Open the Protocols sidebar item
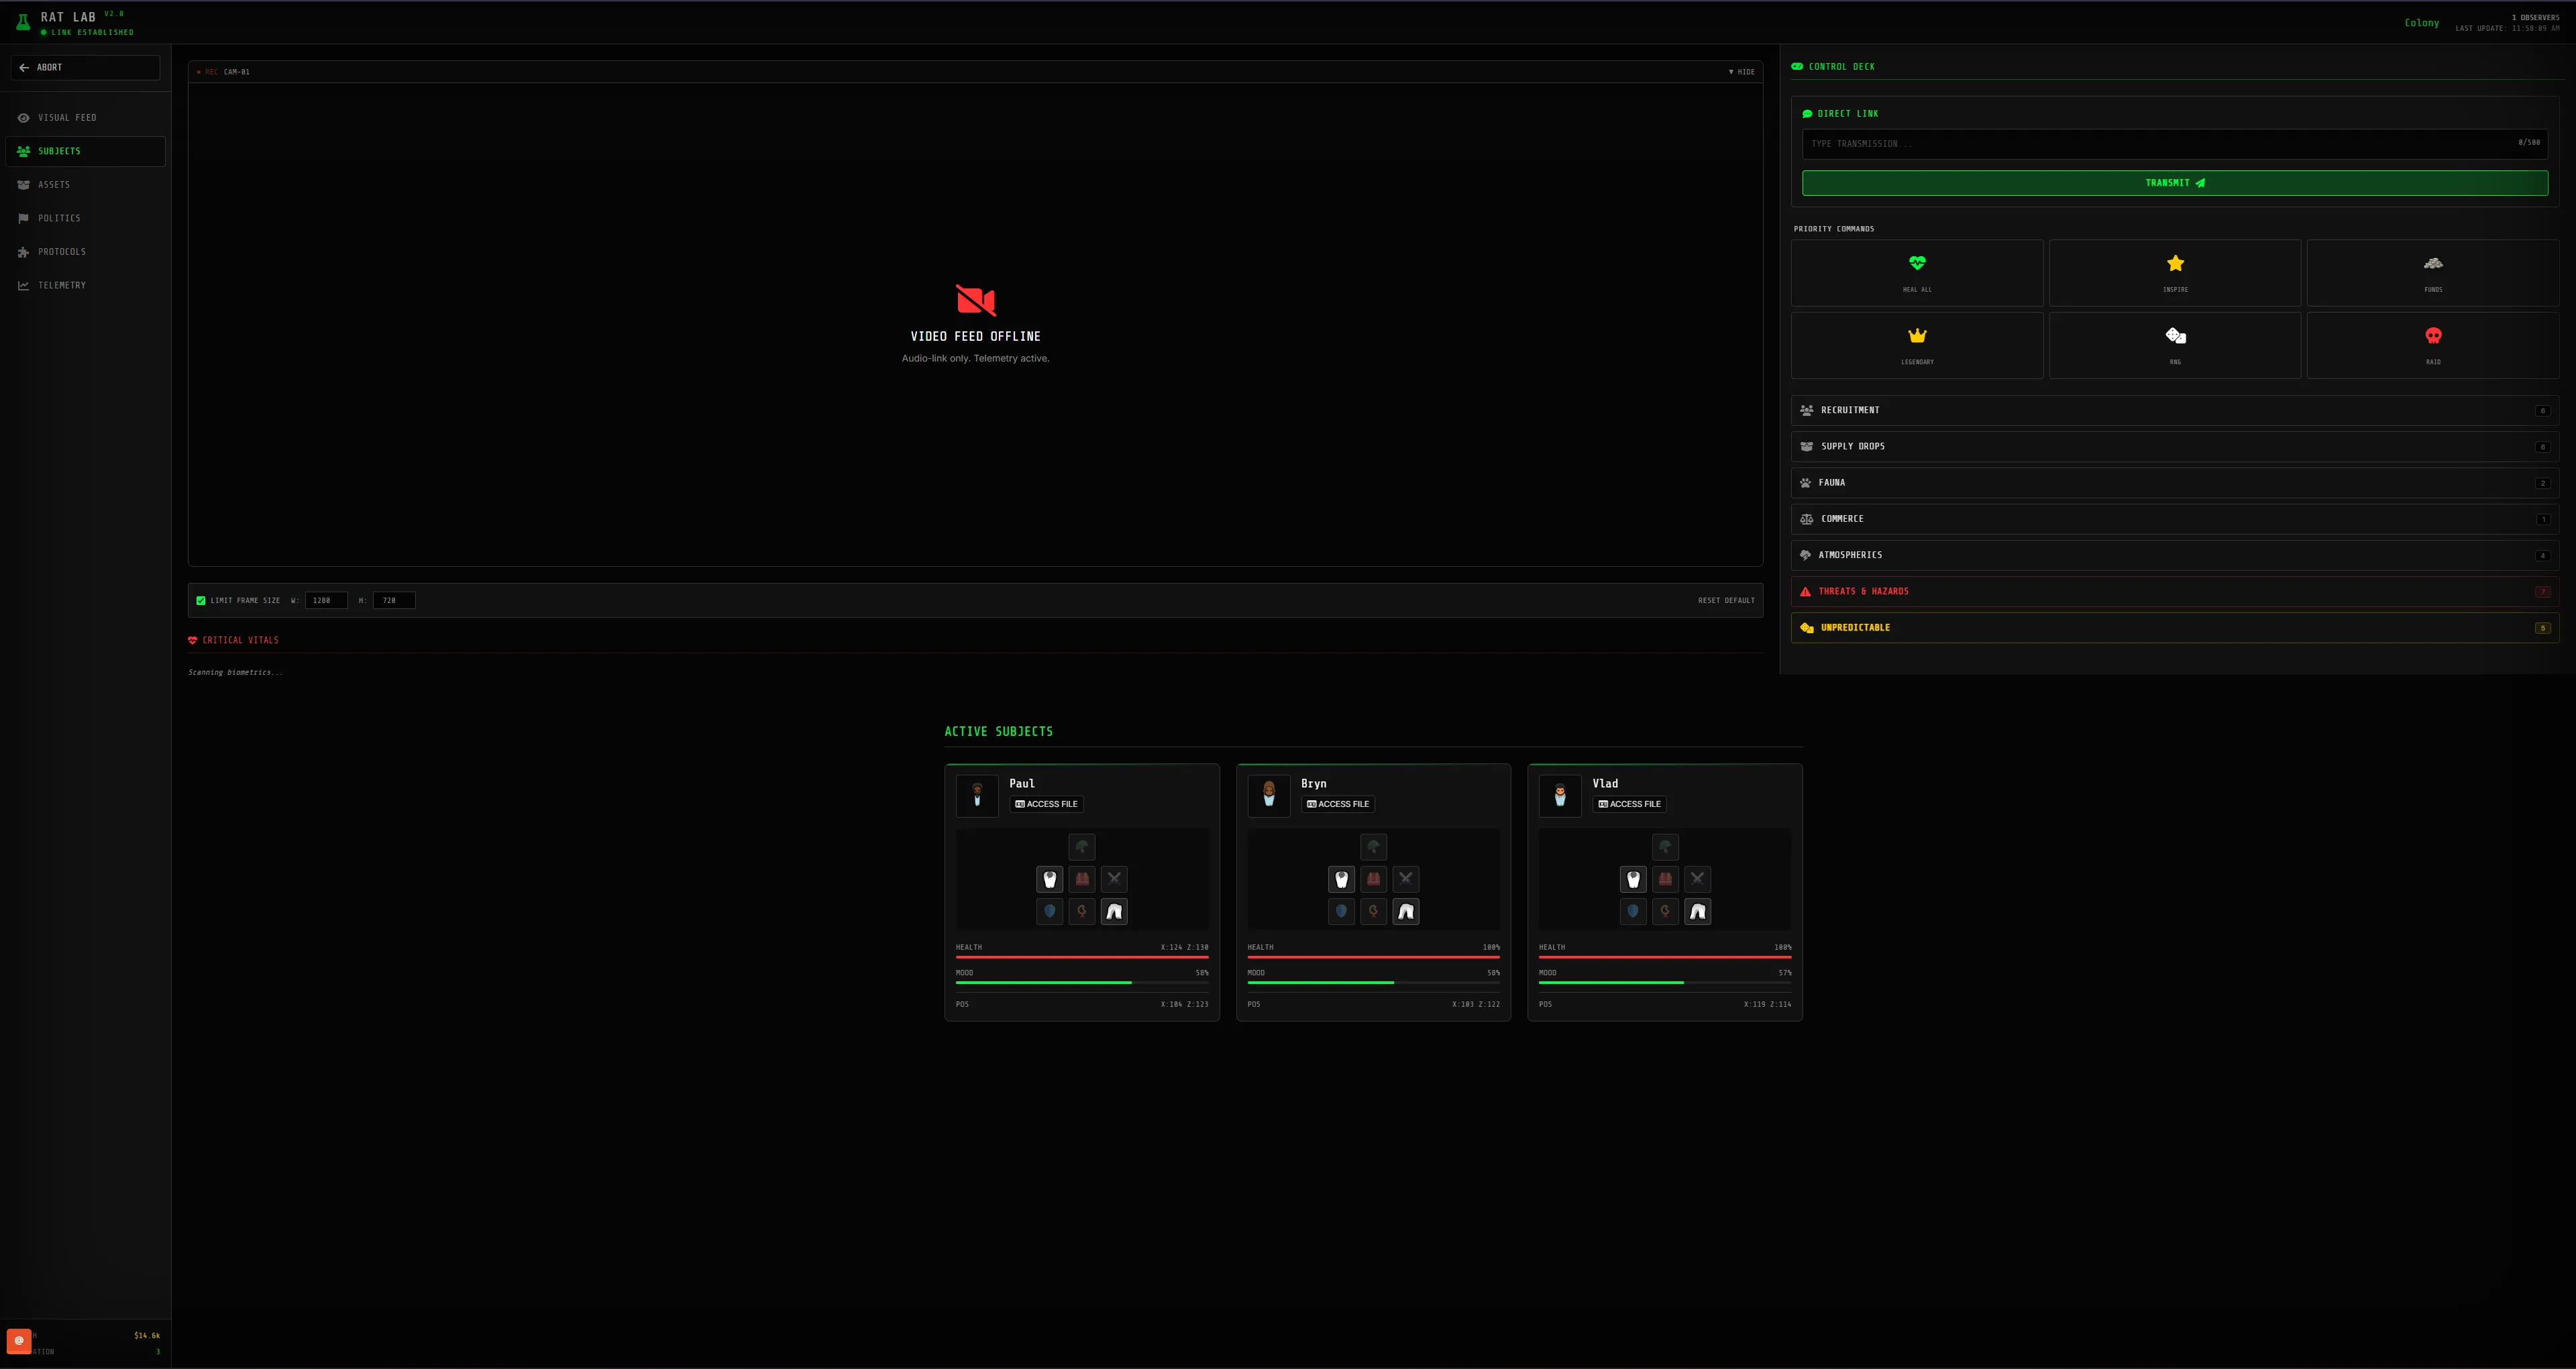Viewport: 2576px width, 1369px height. pos(62,252)
